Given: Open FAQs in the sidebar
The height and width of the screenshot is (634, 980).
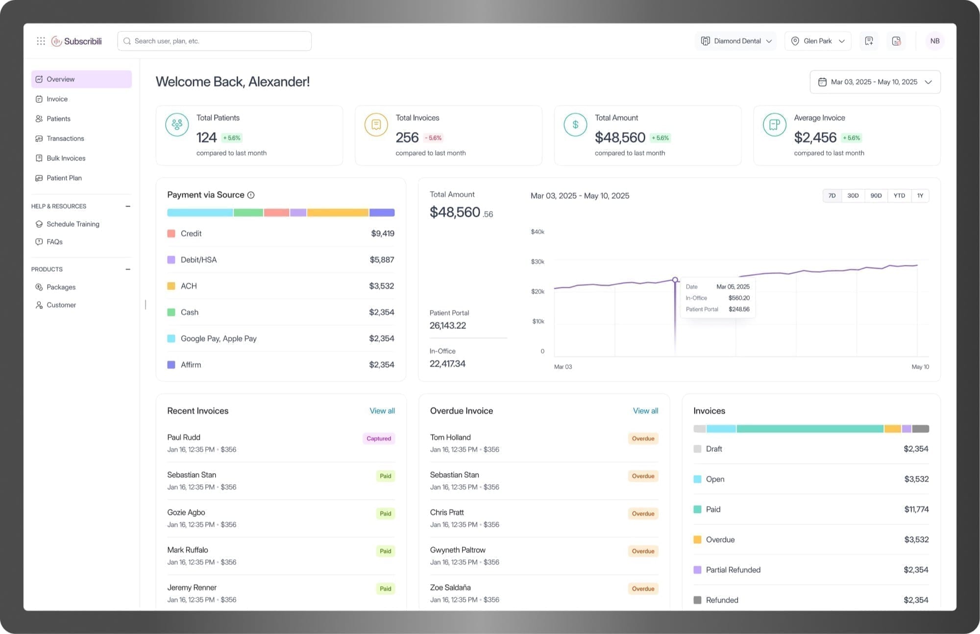Looking at the screenshot, I should click(81, 242).
